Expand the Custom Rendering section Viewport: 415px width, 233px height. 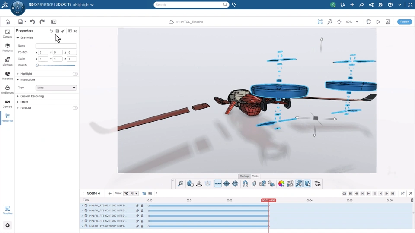point(18,96)
